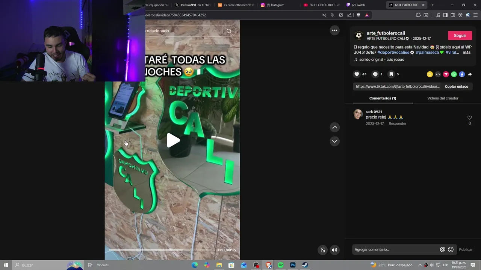Expand system tray hidden icons chevron

pyautogui.click(x=420, y=265)
